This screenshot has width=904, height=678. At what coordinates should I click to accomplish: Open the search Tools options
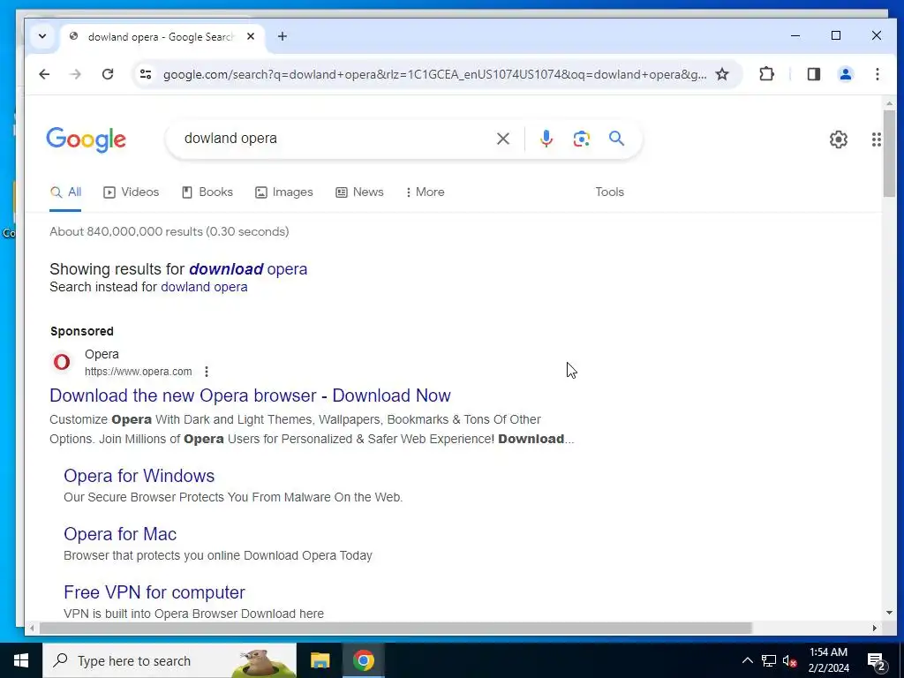pyautogui.click(x=609, y=192)
